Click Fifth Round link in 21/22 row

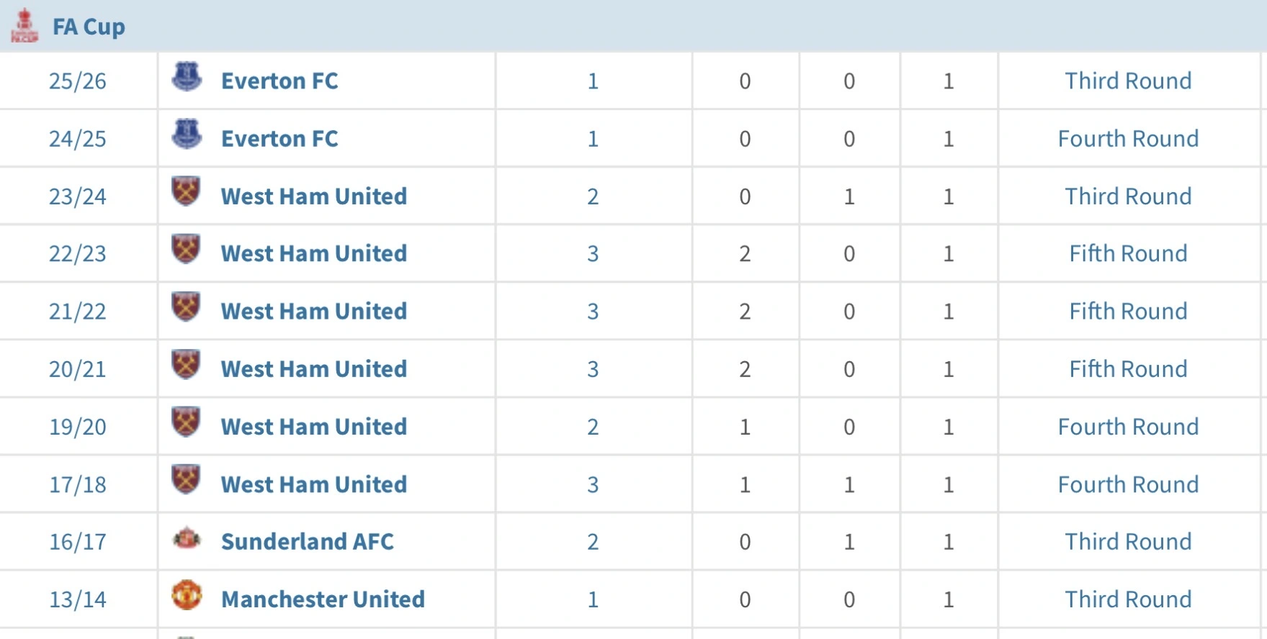click(x=1128, y=311)
